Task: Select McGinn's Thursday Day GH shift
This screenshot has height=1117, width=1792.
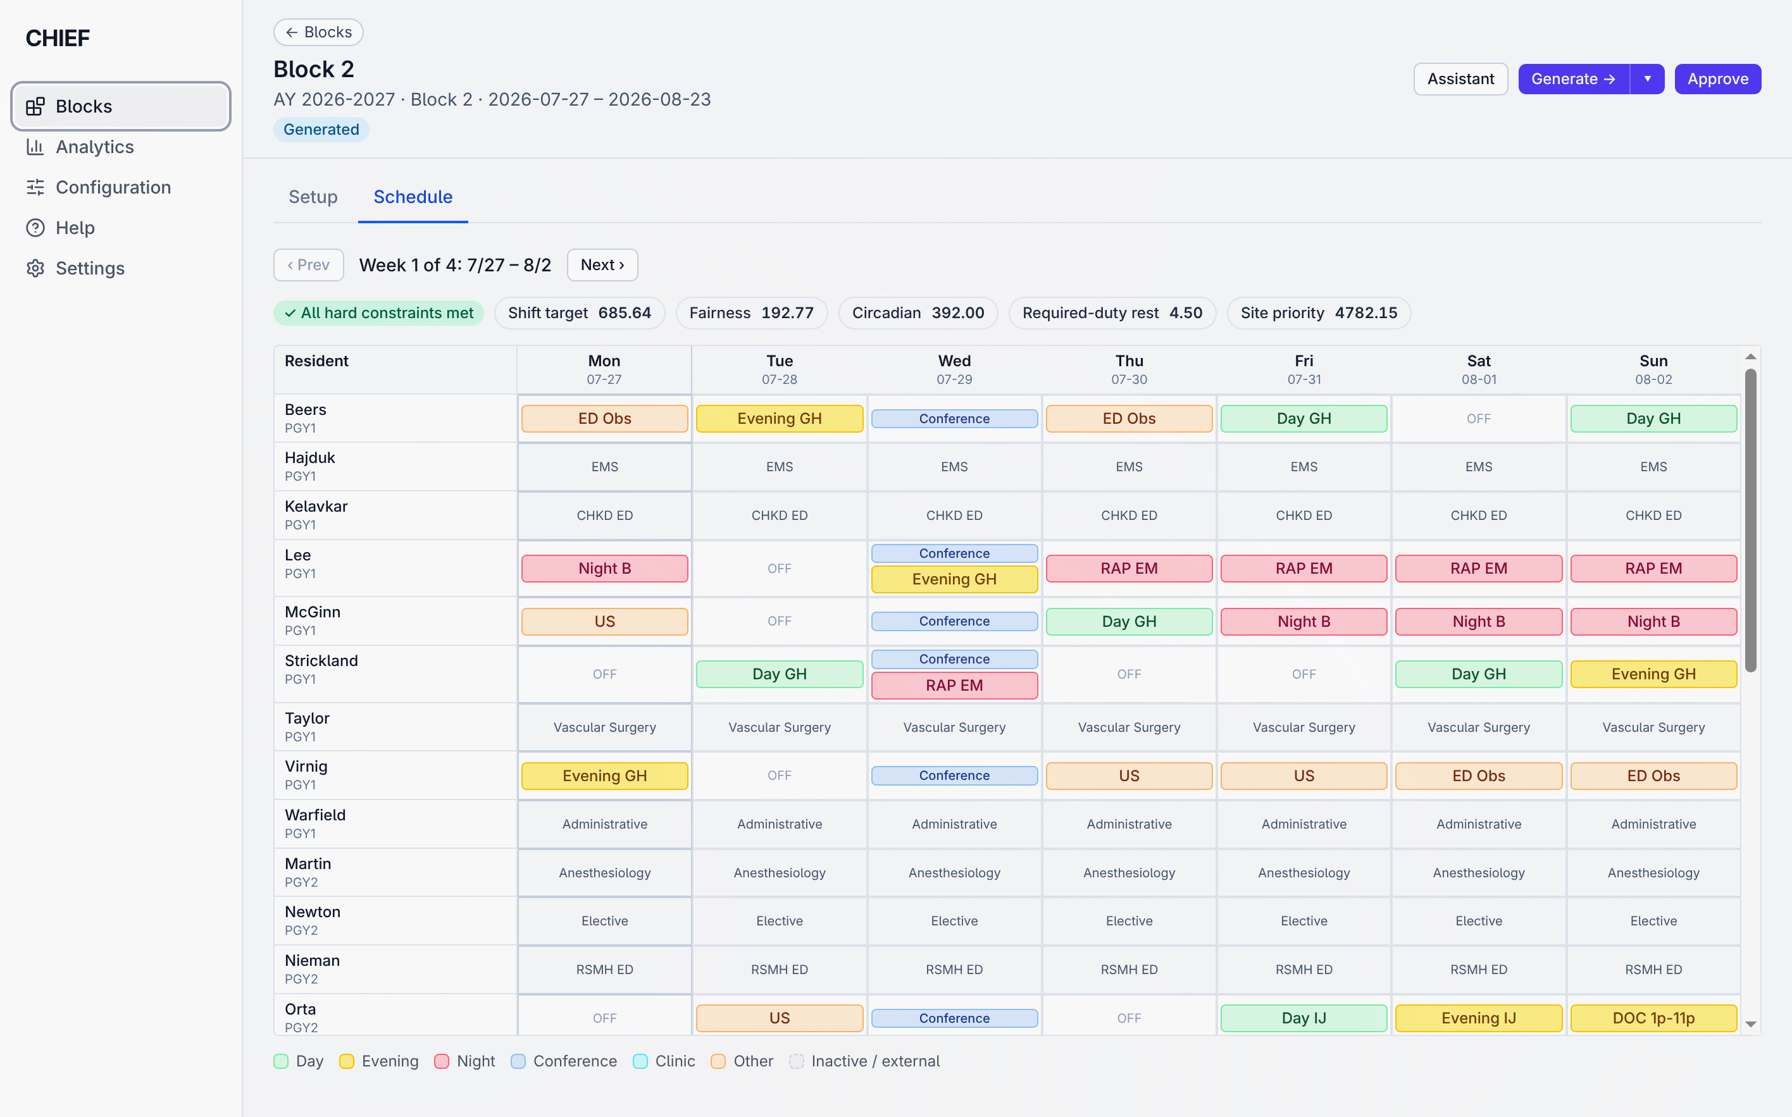Action: coord(1129,622)
